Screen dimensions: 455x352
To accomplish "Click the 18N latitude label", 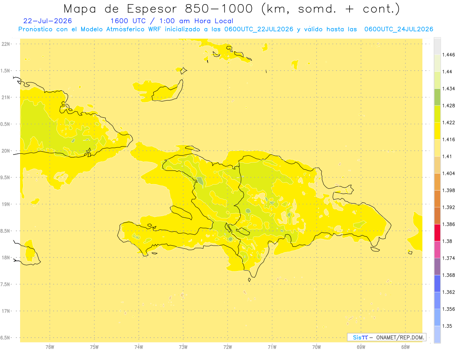I will pyautogui.click(x=6, y=257).
